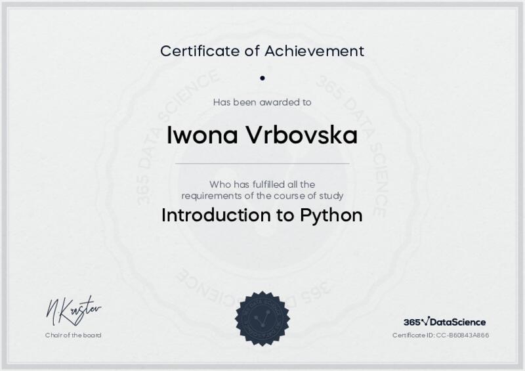525x371 pixels.
Task: Click the word Python in the course title
Action: pos(331,216)
